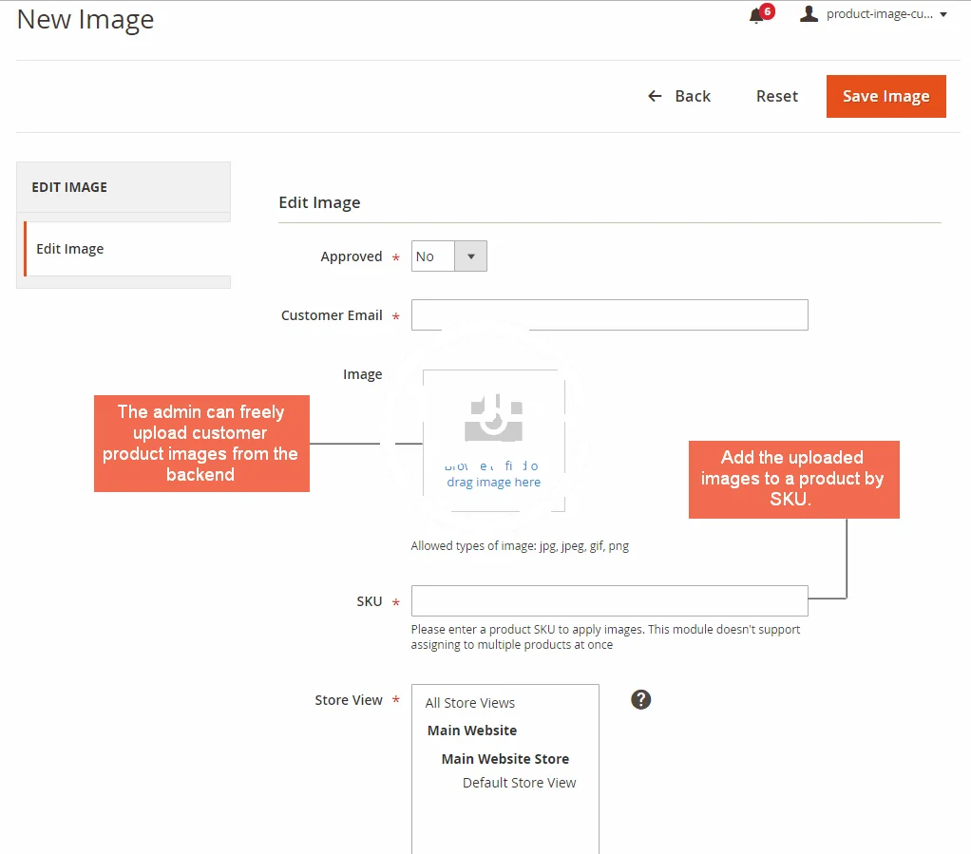Click into the SKU text field
The width and height of the screenshot is (971, 854).
609,601
